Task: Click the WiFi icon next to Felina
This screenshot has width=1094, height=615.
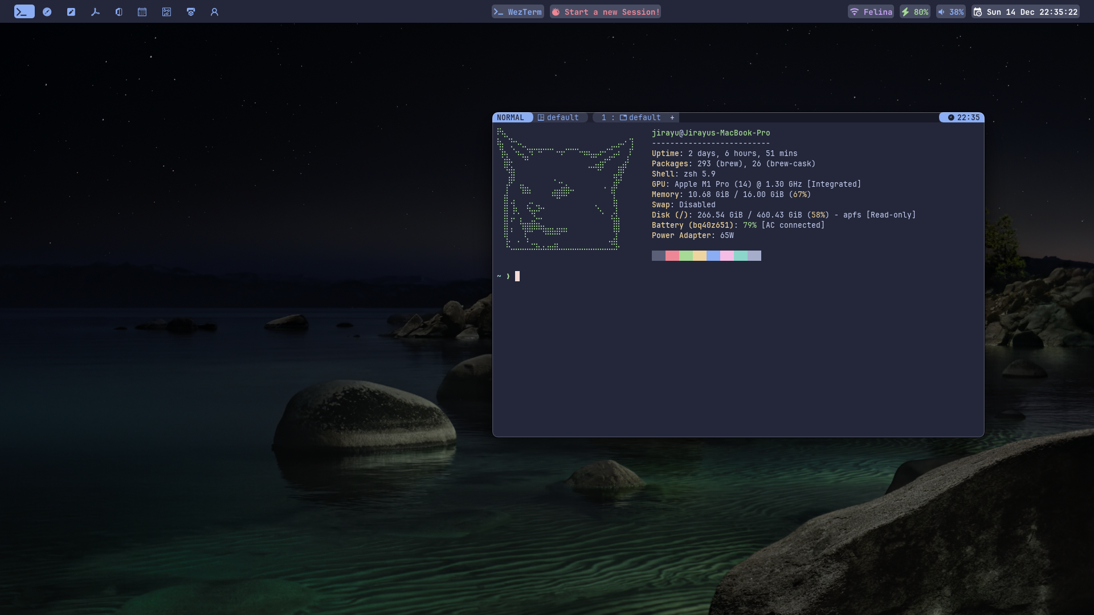Action: coord(855,11)
